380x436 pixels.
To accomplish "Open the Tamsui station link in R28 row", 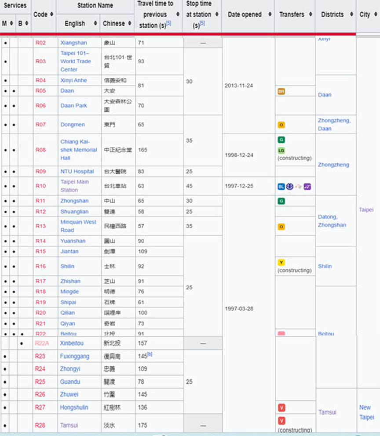I will (69, 425).
